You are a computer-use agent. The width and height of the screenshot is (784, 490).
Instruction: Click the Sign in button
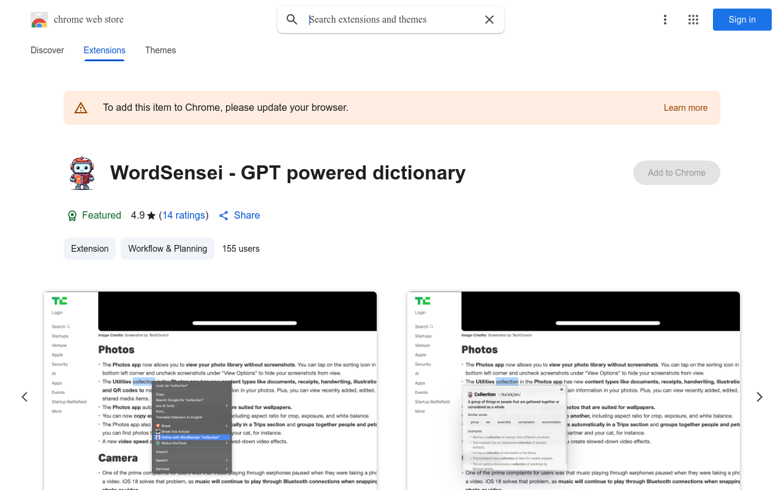coord(742,20)
